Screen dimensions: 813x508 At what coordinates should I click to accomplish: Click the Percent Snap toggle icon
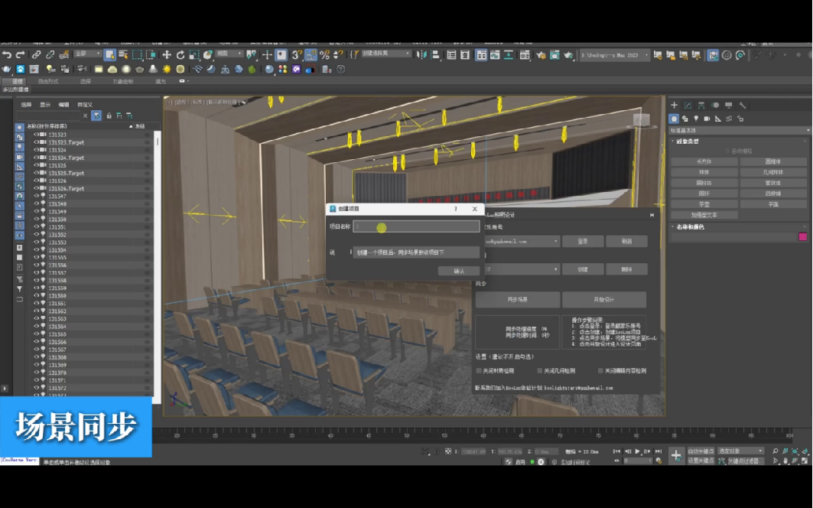(x=325, y=55)
